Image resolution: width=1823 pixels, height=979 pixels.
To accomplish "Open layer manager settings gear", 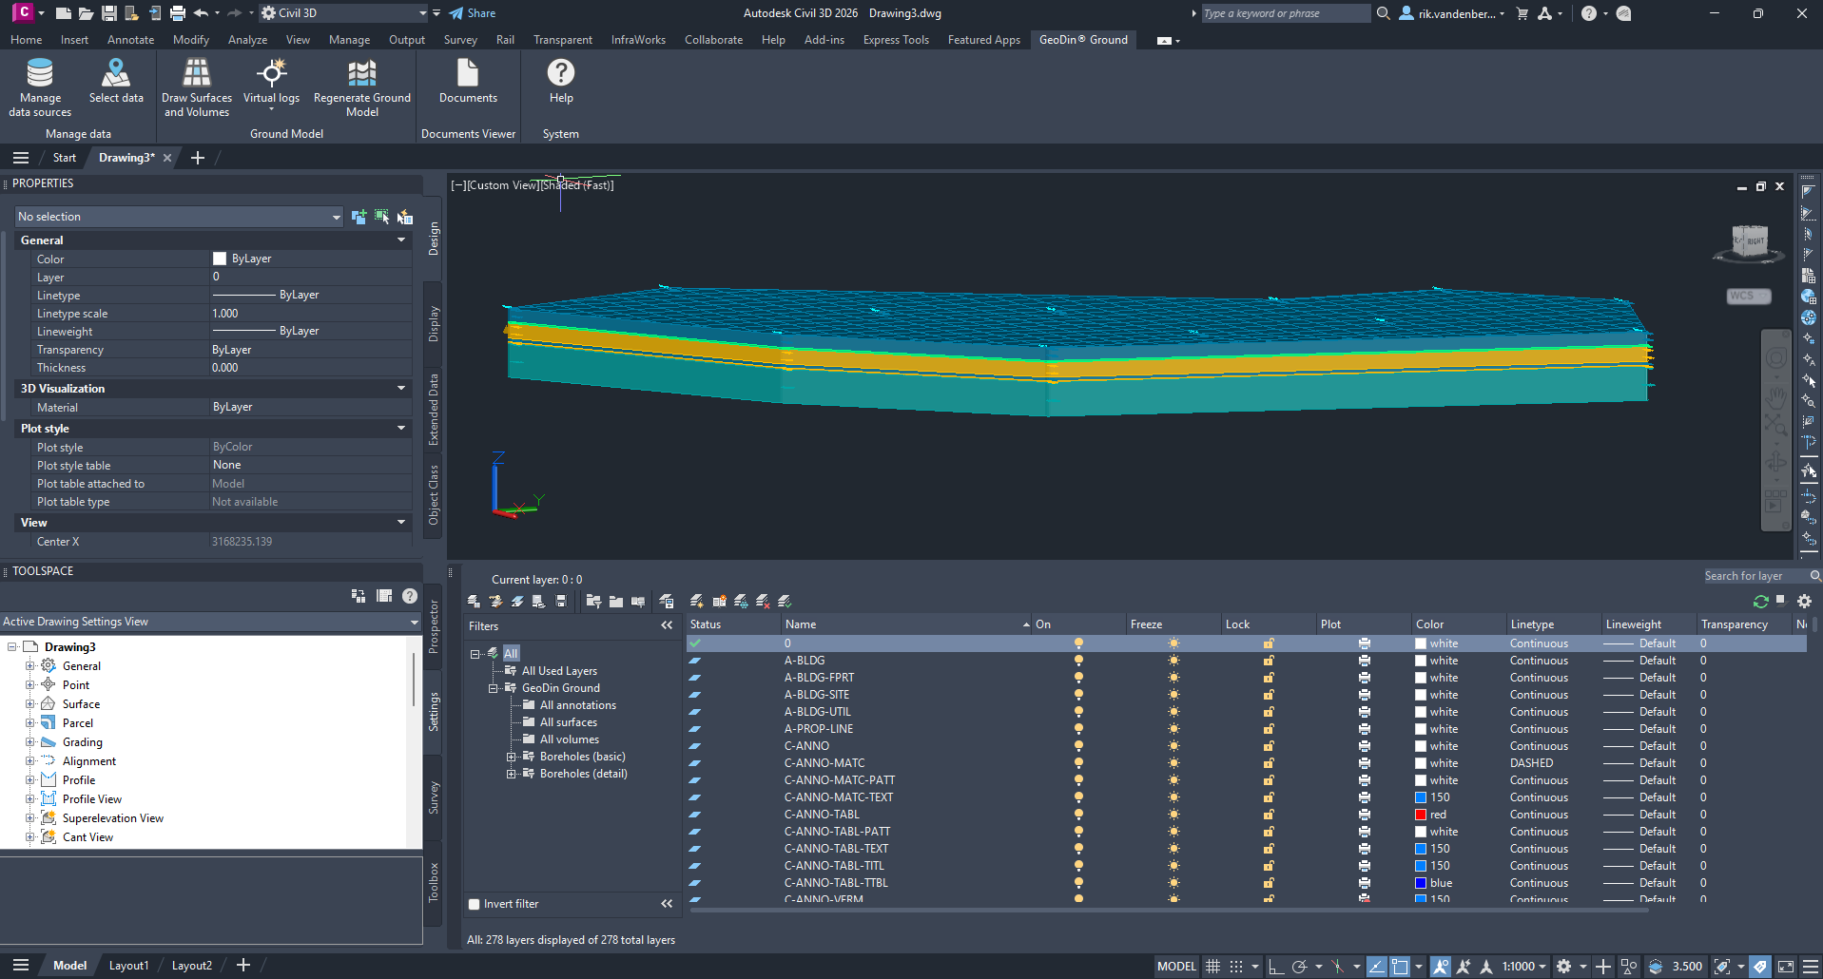I will coord(1804,601).
